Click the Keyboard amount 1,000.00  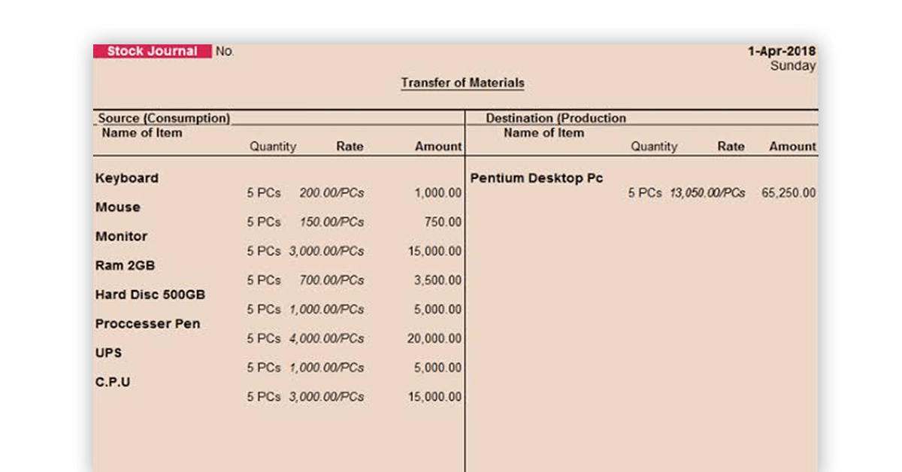[x=437, y=193]
